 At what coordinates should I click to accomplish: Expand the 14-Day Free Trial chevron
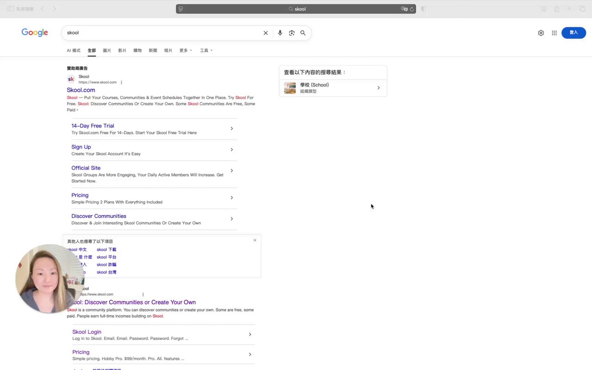click(x=232, y=129)
